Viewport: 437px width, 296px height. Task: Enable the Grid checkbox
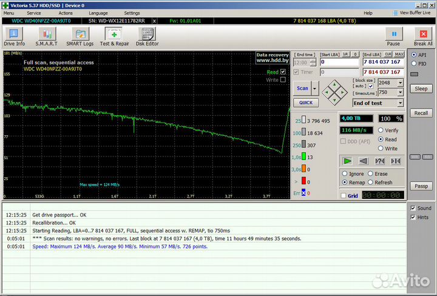pyautogui.click(x=344, y=196)
